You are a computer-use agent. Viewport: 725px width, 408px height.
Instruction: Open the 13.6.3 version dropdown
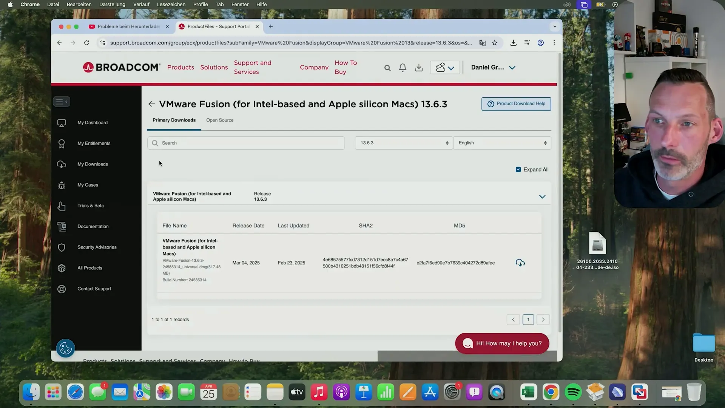point(404,143)
